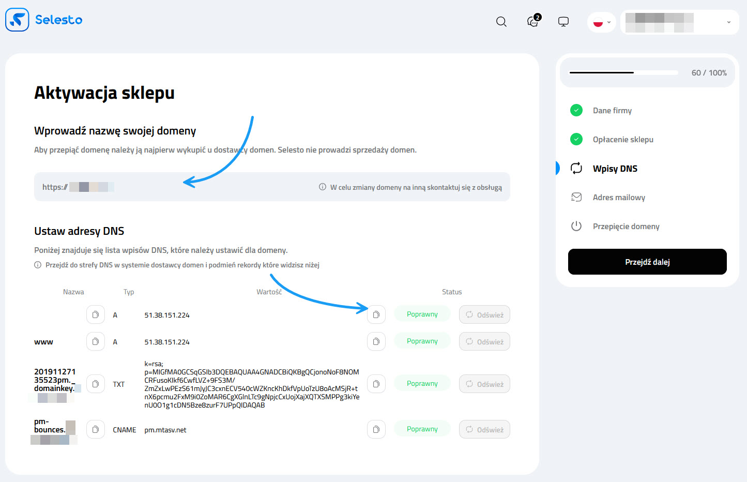
Task: Copy the pm-bounces record name
Action: 96,429
